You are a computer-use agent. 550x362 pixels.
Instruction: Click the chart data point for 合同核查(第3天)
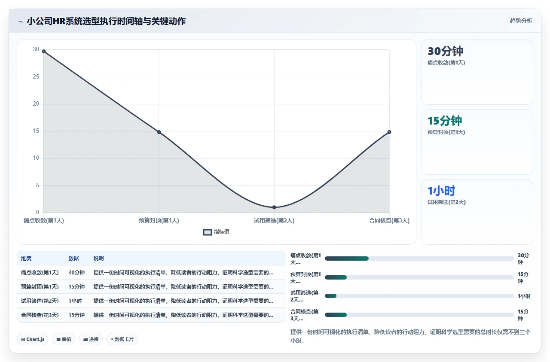point(389,132)
